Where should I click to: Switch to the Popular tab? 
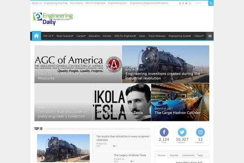coord(174,155)
